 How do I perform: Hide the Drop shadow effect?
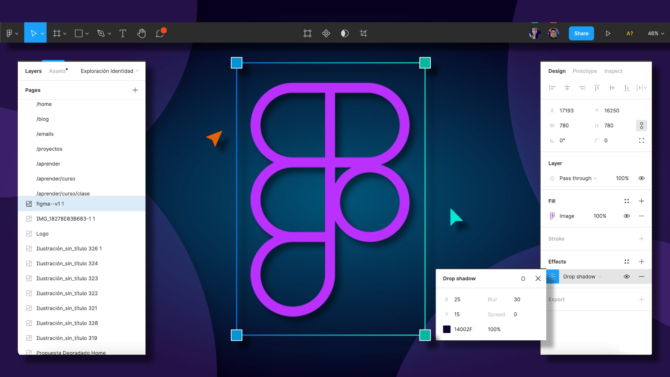point(627,276)
